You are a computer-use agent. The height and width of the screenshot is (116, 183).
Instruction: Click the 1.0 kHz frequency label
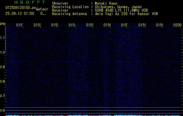(x=2, y=52)
